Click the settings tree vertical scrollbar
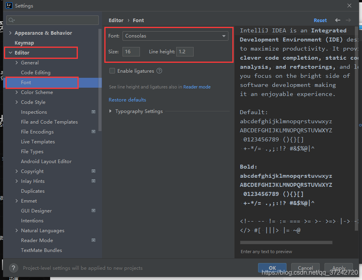The image size is (362, 280). [x=100, y=80]
